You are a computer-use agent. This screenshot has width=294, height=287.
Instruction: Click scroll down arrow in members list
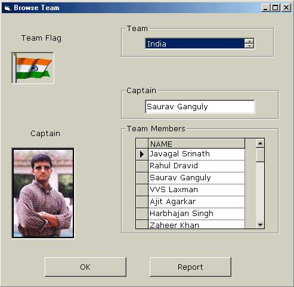pos(260,225)
